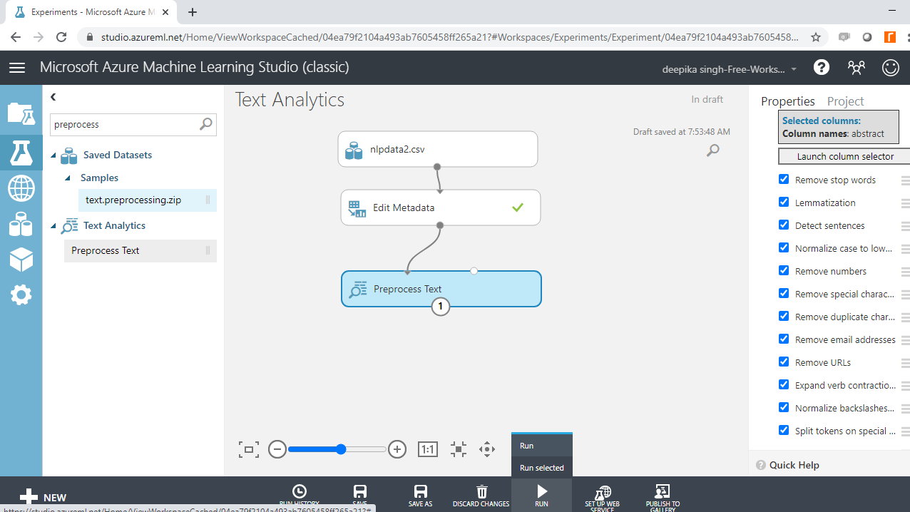This screenshot has width=910, height=512.
Task: Toggle Split tokens on special characters
Action: click(x=784, y=431)
